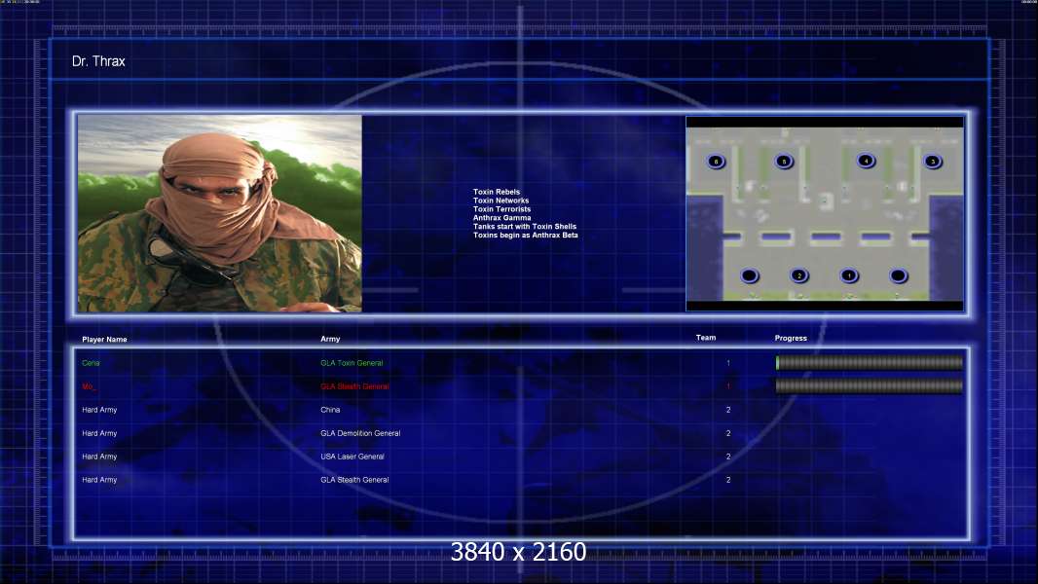
Task: Click the Army column header
Action: 330,339
